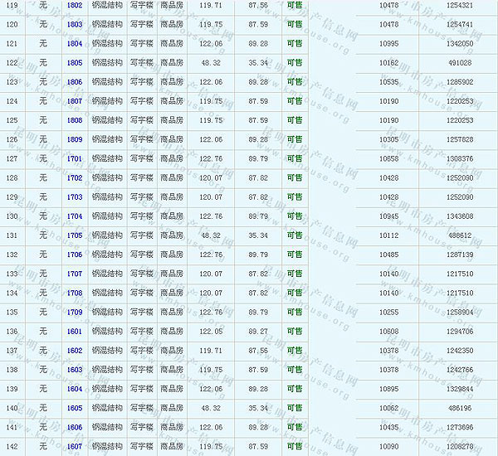Open room 1809 hyperlink

(x=75, y=139)
